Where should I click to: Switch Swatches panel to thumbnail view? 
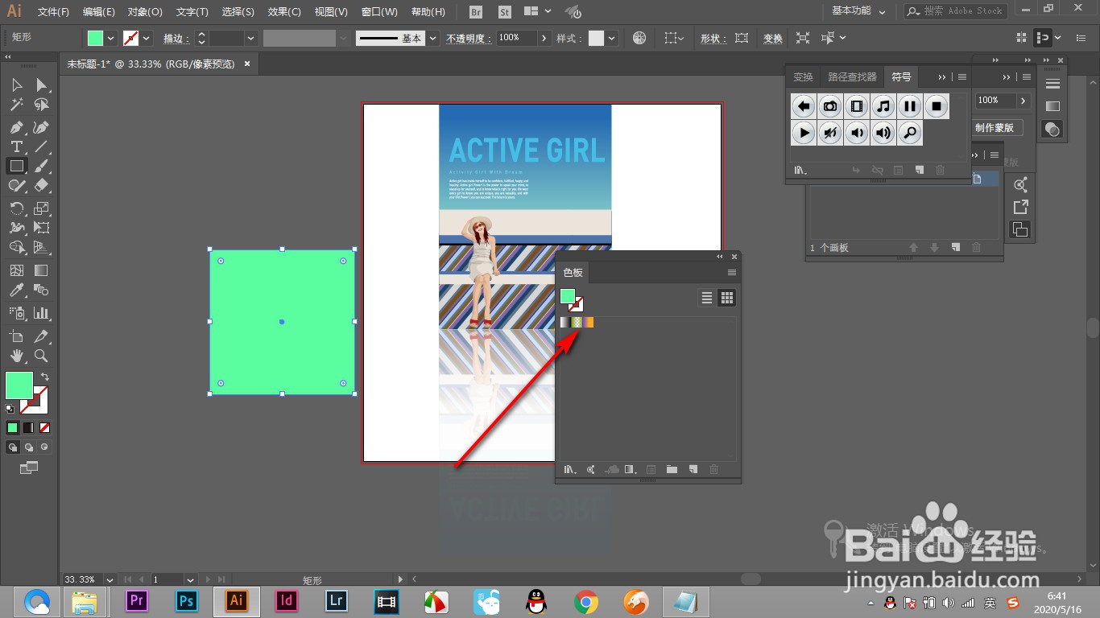pyautogui.click(x=727, y=298)
